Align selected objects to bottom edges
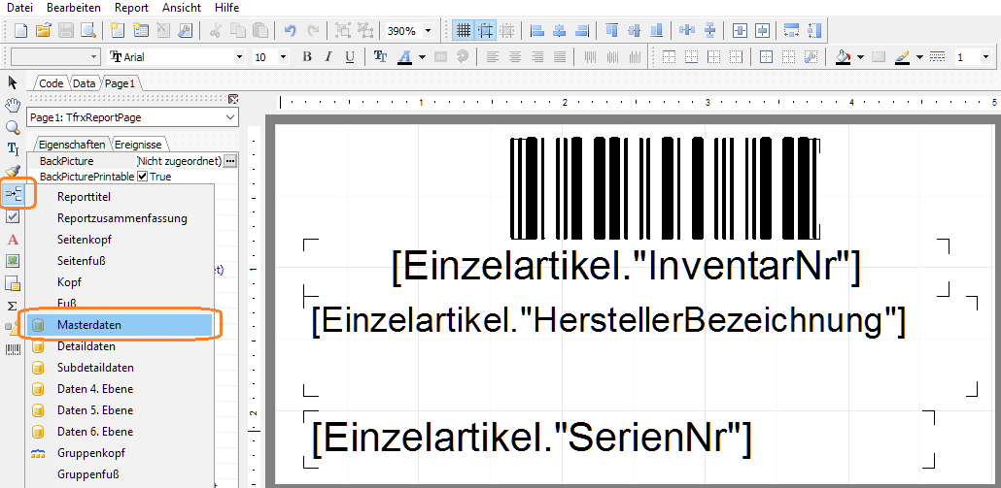This screenshot has height=488, width=1001. click(656, 30)
